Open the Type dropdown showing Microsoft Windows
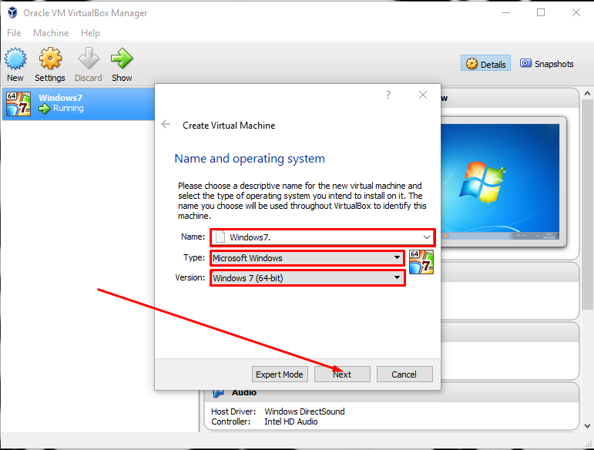 coord(307,258)
